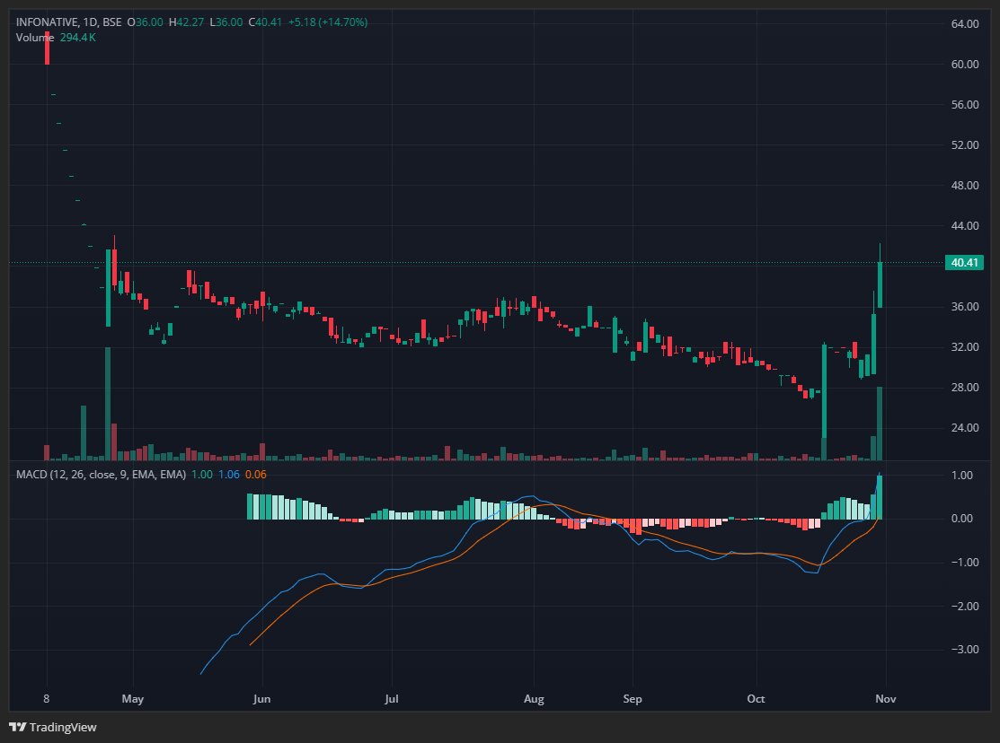Click the 8 date label on time axis

(47, 699)
